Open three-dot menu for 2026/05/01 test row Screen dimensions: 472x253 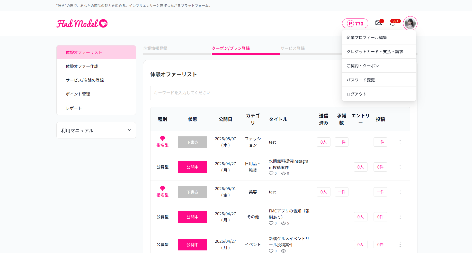[x=400, y=192]
